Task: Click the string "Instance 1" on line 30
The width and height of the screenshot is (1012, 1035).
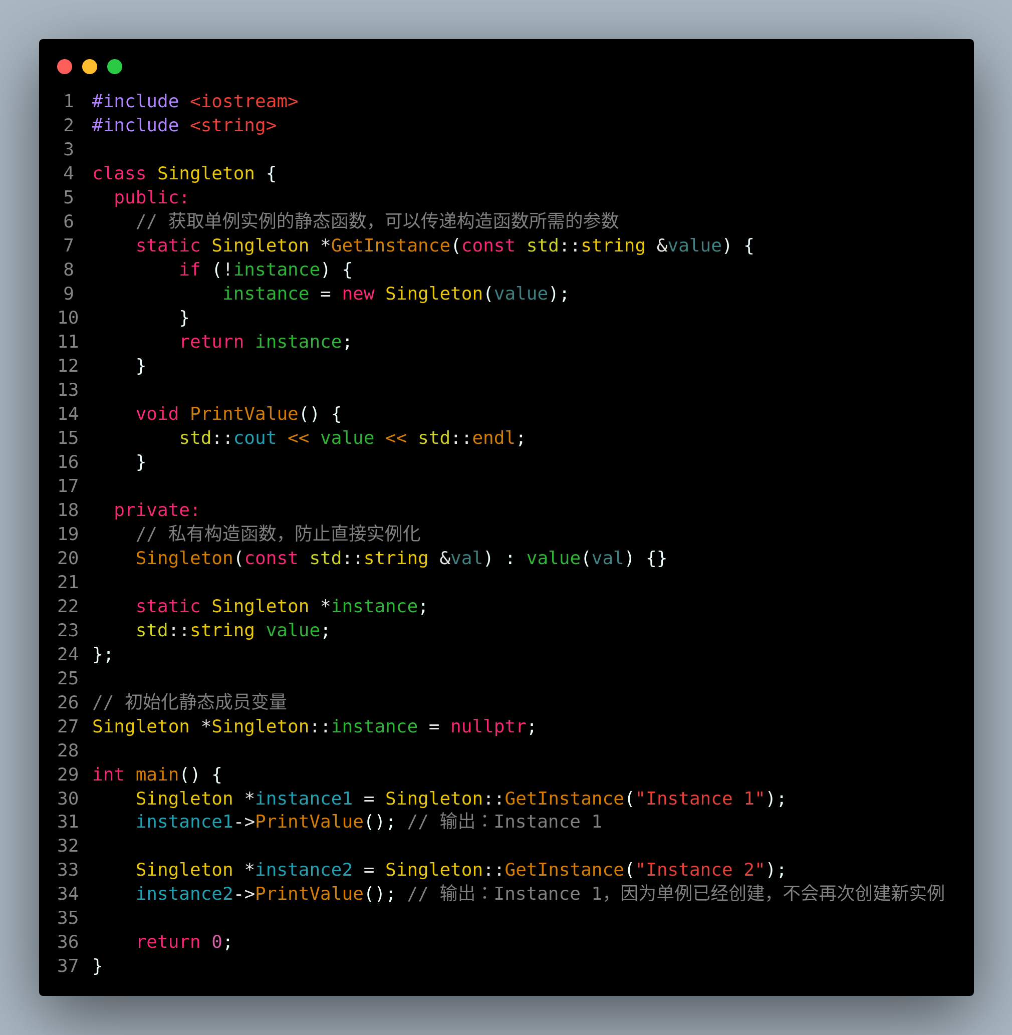Action: click(700, 799)
